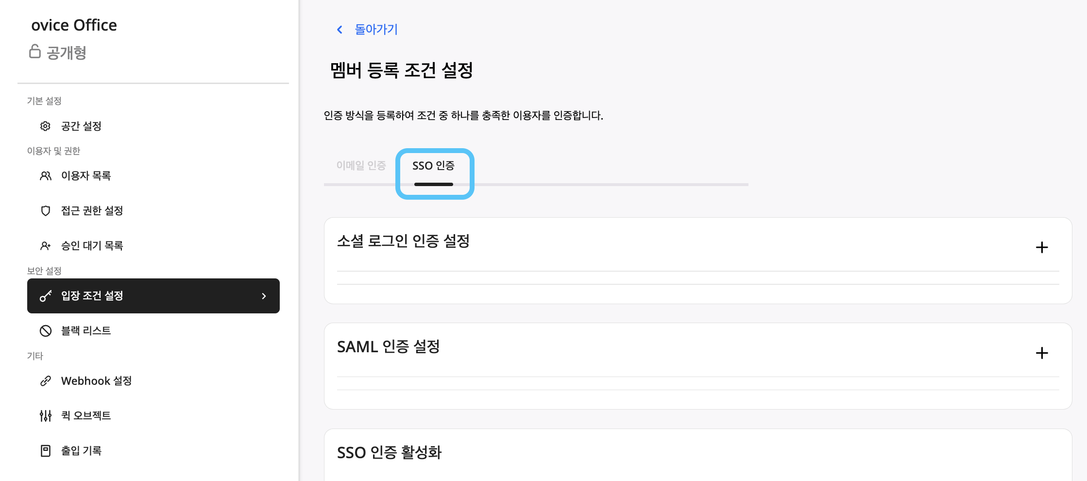1087x481 pixels.
Task: Open the 블랙 리스트 menu item
Action: [86, 331]
